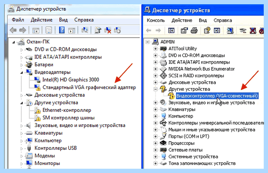Toggle console tree icon in Октан-ПК window toolbar
This screenshot has height=173, width=268.
36,30
